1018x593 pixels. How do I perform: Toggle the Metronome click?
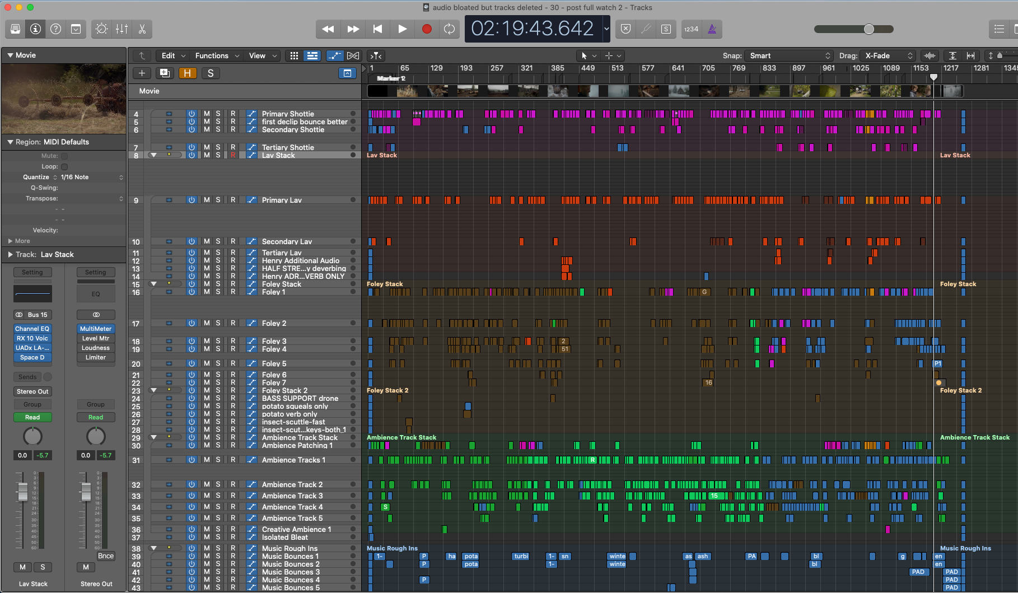712,29
